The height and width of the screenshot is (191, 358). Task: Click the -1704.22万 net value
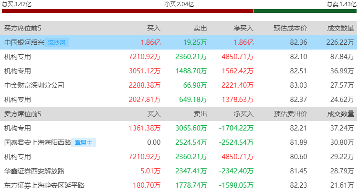(x=236, y=128)
